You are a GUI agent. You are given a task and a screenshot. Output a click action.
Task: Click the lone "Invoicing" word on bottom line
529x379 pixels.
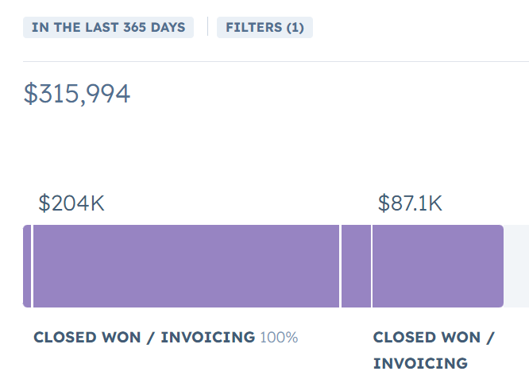tap(420, 364)
